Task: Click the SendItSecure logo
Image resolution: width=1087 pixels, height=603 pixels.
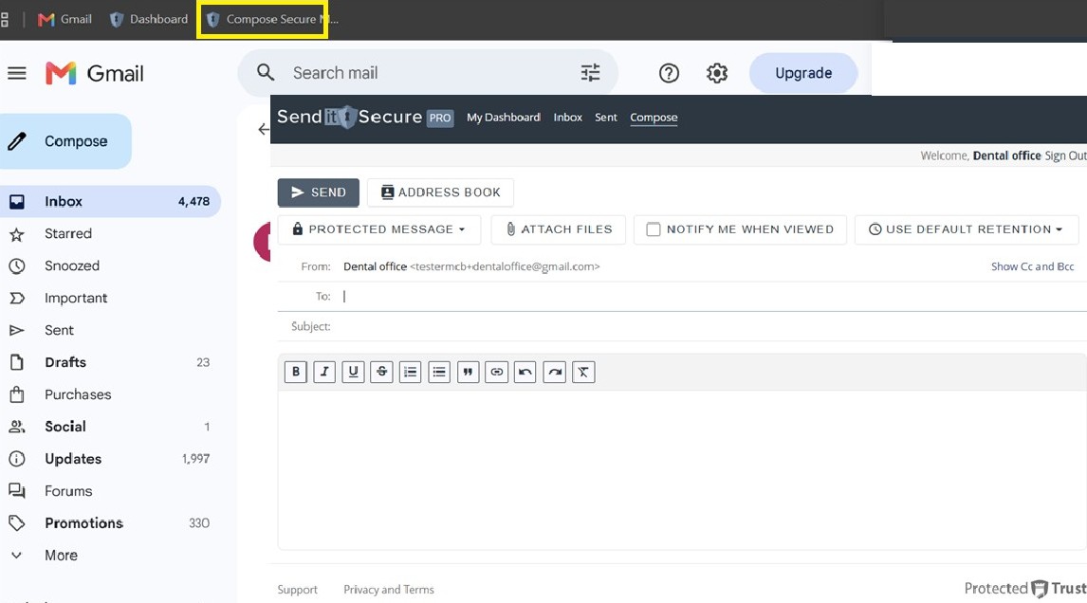Action: point(364,118)
